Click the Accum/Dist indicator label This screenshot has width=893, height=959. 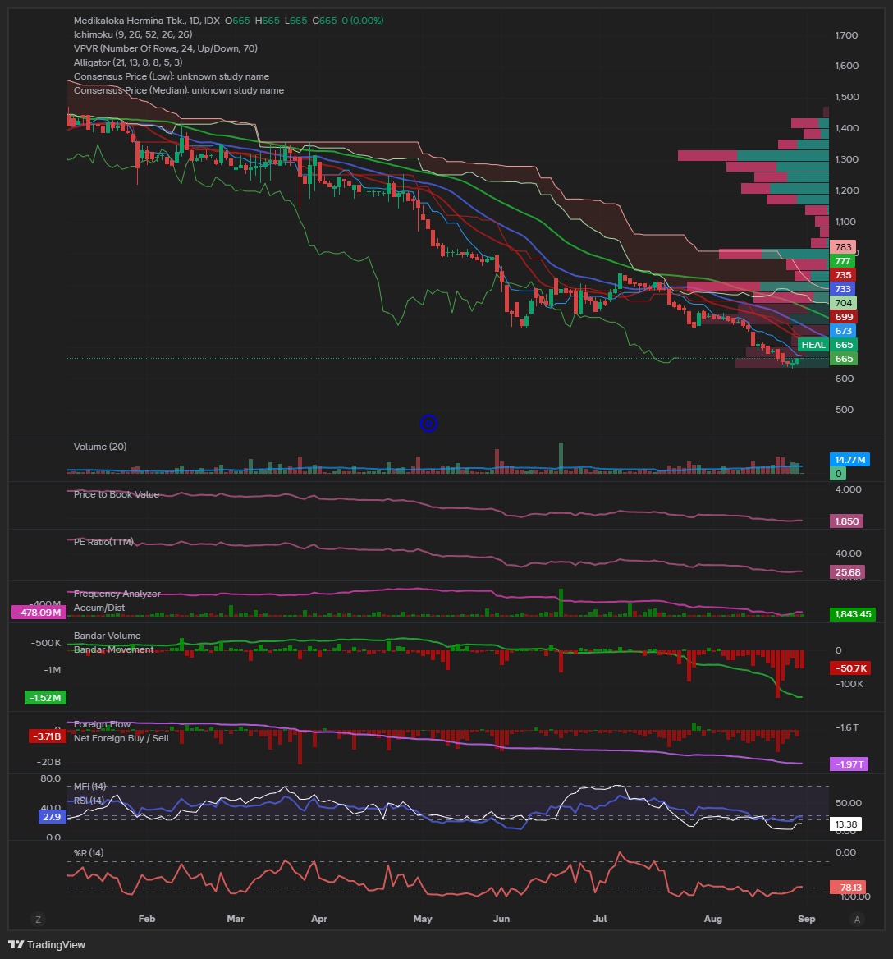coord(99,608)
